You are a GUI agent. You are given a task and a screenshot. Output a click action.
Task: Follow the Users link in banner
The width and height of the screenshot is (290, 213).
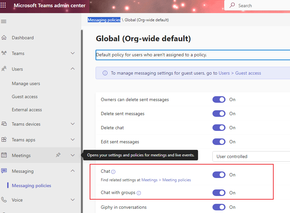(x=224, y=73)
